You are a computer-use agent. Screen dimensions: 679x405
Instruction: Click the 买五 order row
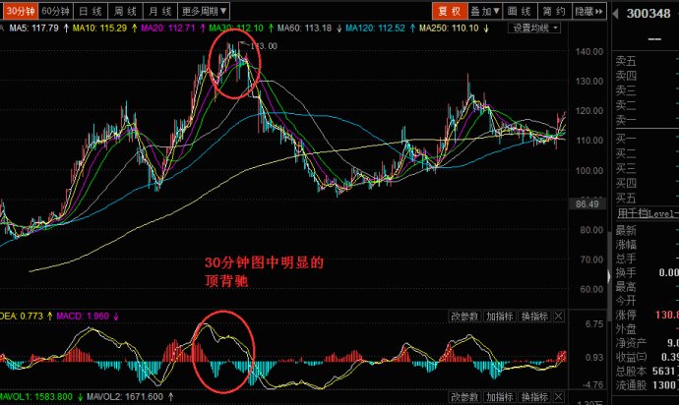pyautogui.click(x=647, y=198)
